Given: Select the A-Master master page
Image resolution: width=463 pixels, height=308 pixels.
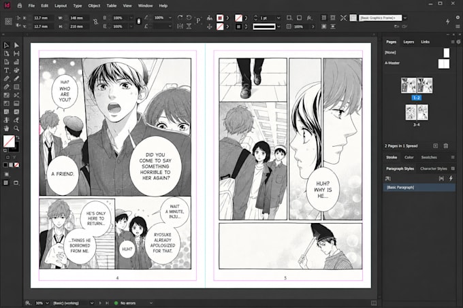Looking at the screenshot, I should [417, 63].
